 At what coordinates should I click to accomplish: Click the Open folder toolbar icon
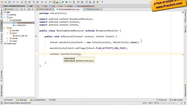2,2
